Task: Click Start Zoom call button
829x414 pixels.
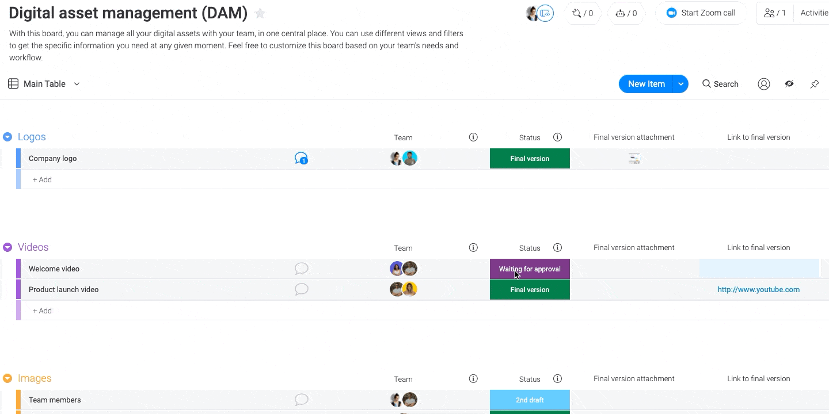Action: tap(701, 13)
